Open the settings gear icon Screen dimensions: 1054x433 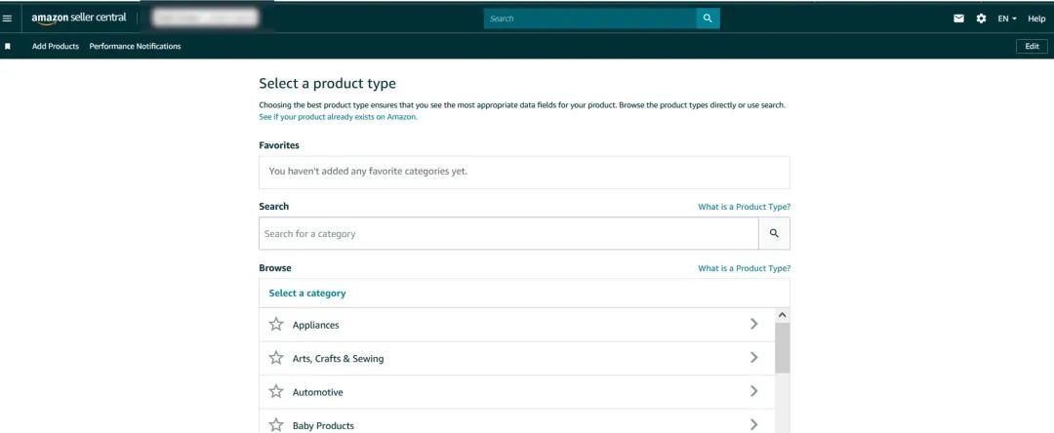[981, 19]
